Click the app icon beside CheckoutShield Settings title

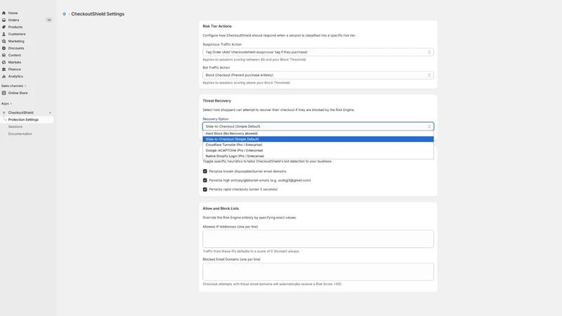point(64,14)
